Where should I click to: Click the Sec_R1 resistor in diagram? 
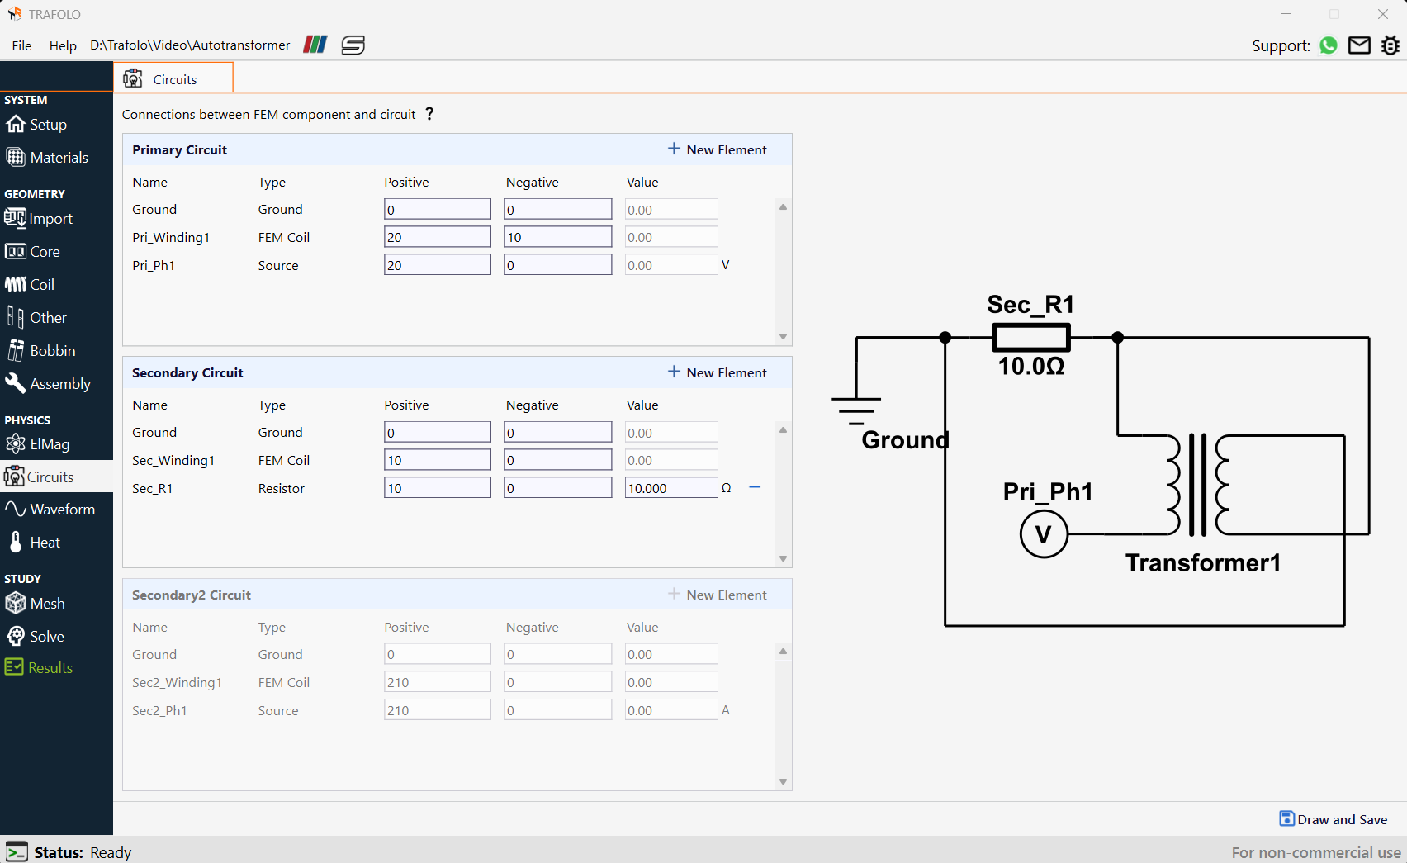click(x=1031, y=338)
